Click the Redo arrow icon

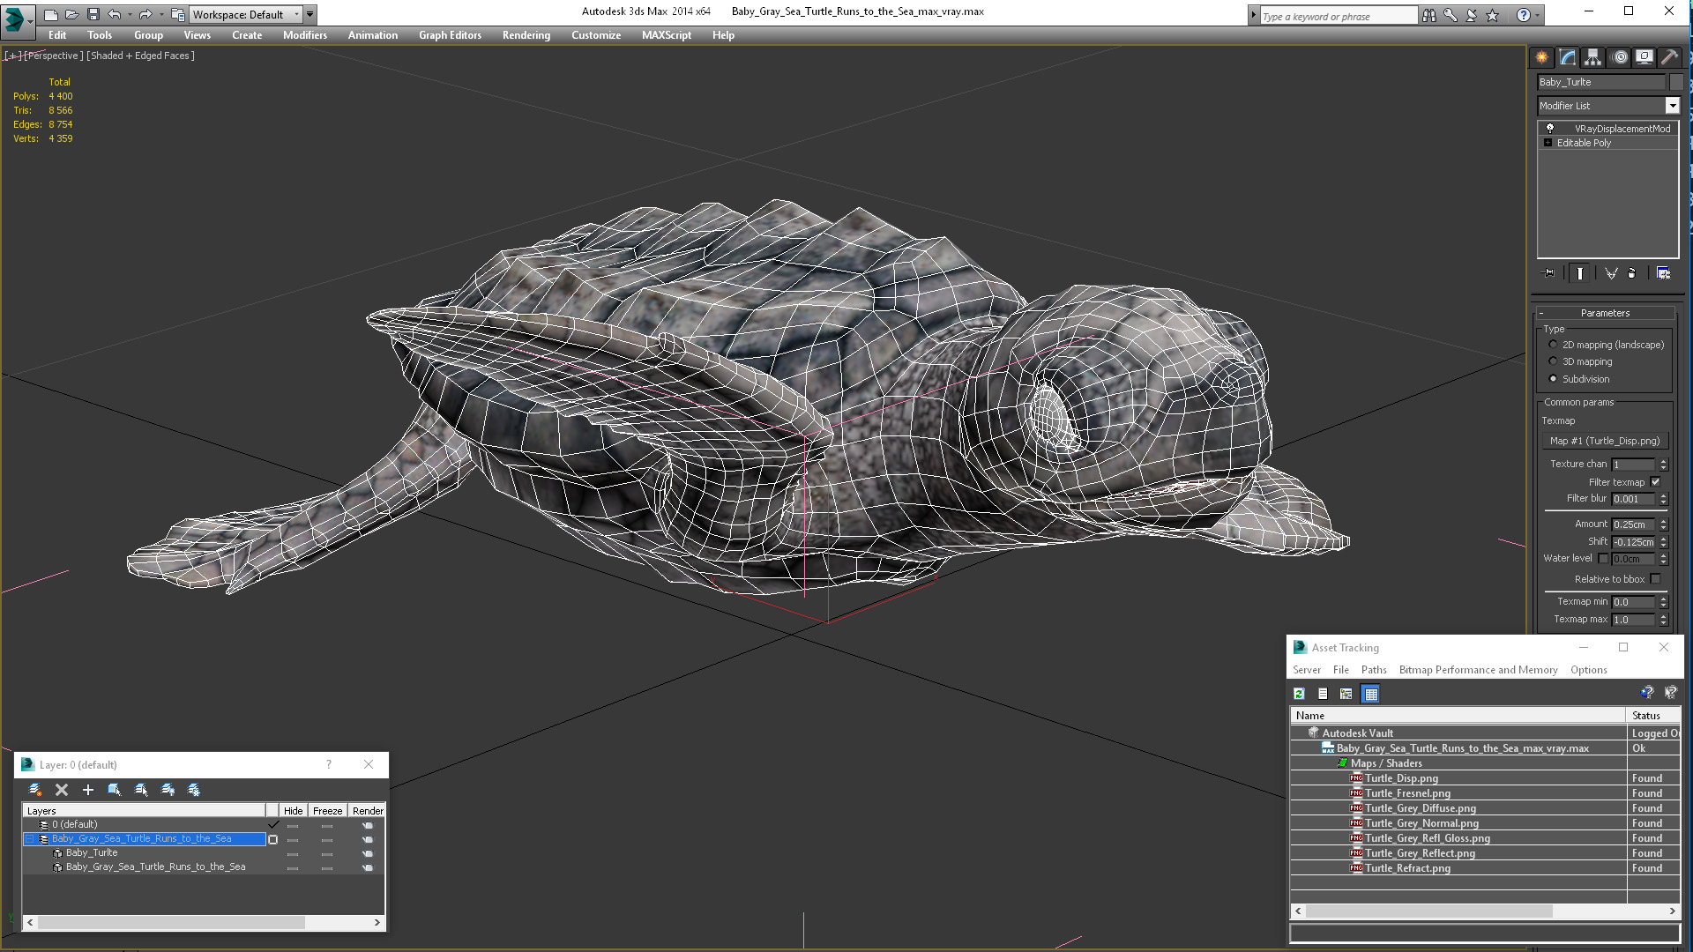click(x=145, y=14)
